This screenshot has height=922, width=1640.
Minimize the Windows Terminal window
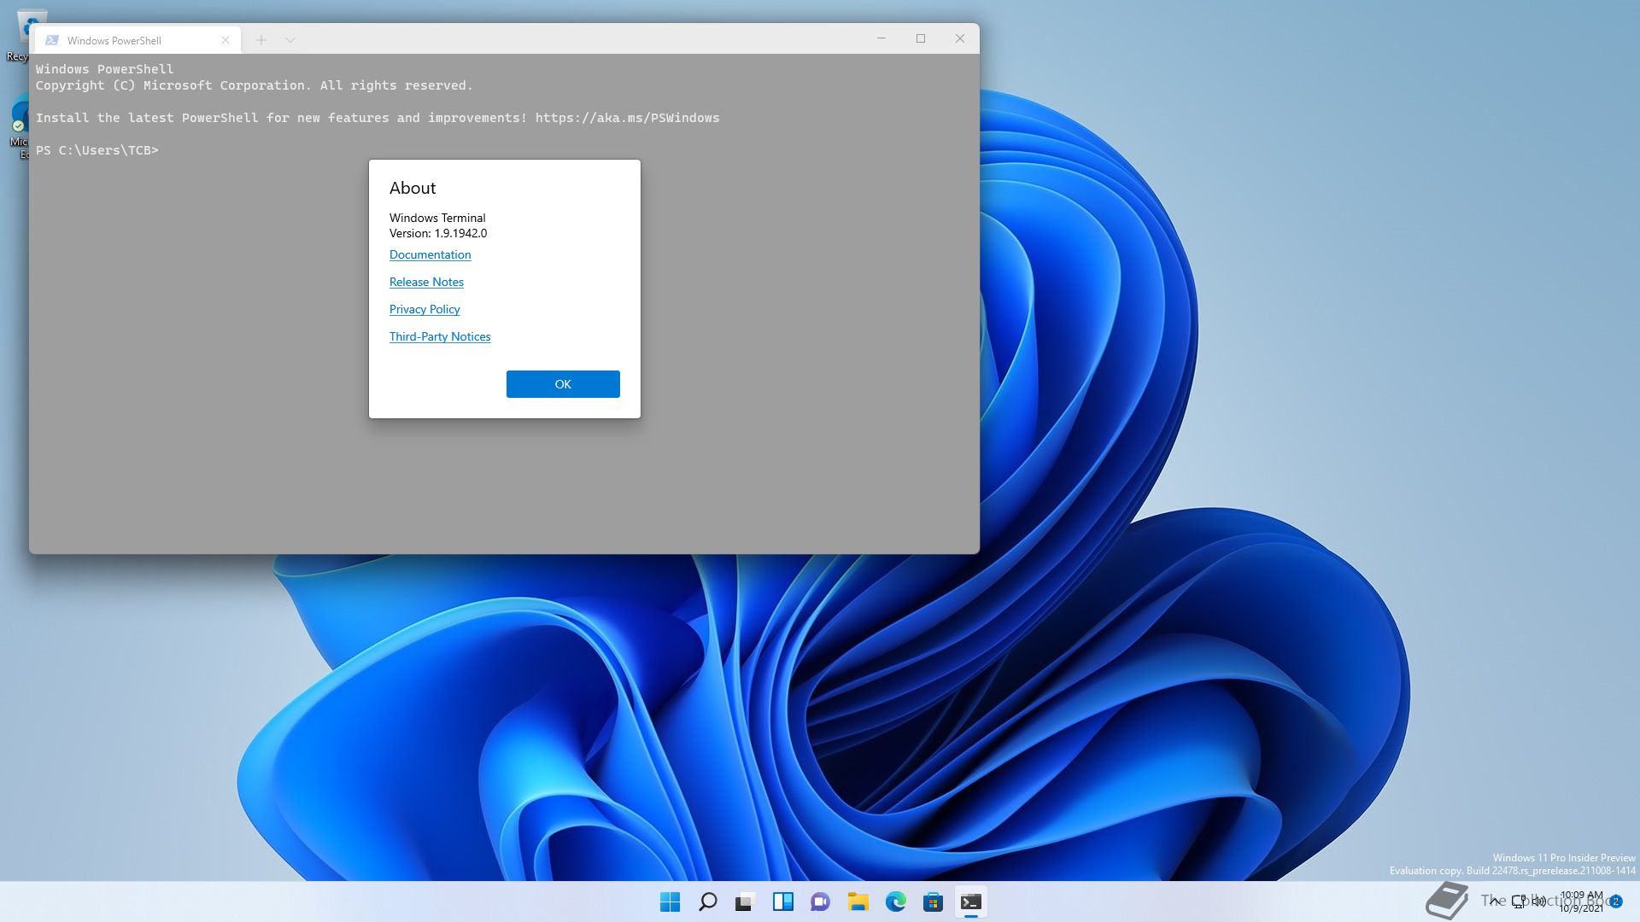(881, 38)
